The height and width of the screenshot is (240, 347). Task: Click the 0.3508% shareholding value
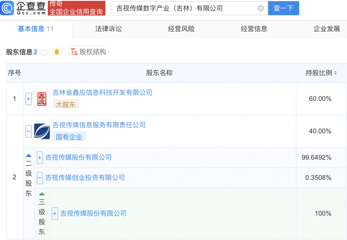click(x=318, y=178)
